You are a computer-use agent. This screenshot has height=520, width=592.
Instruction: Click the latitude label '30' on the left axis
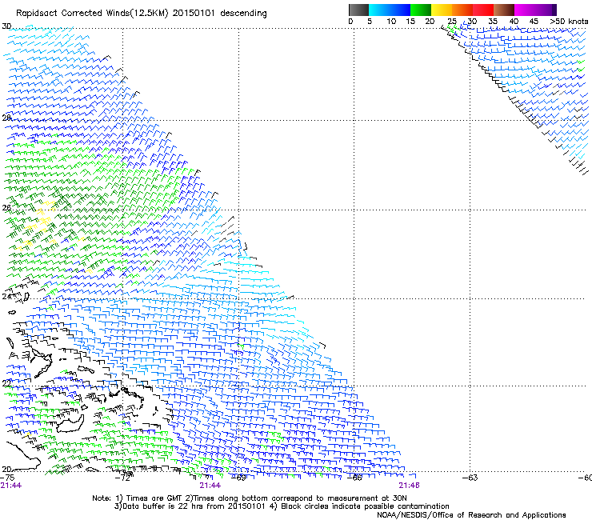[x=6, y=26]
